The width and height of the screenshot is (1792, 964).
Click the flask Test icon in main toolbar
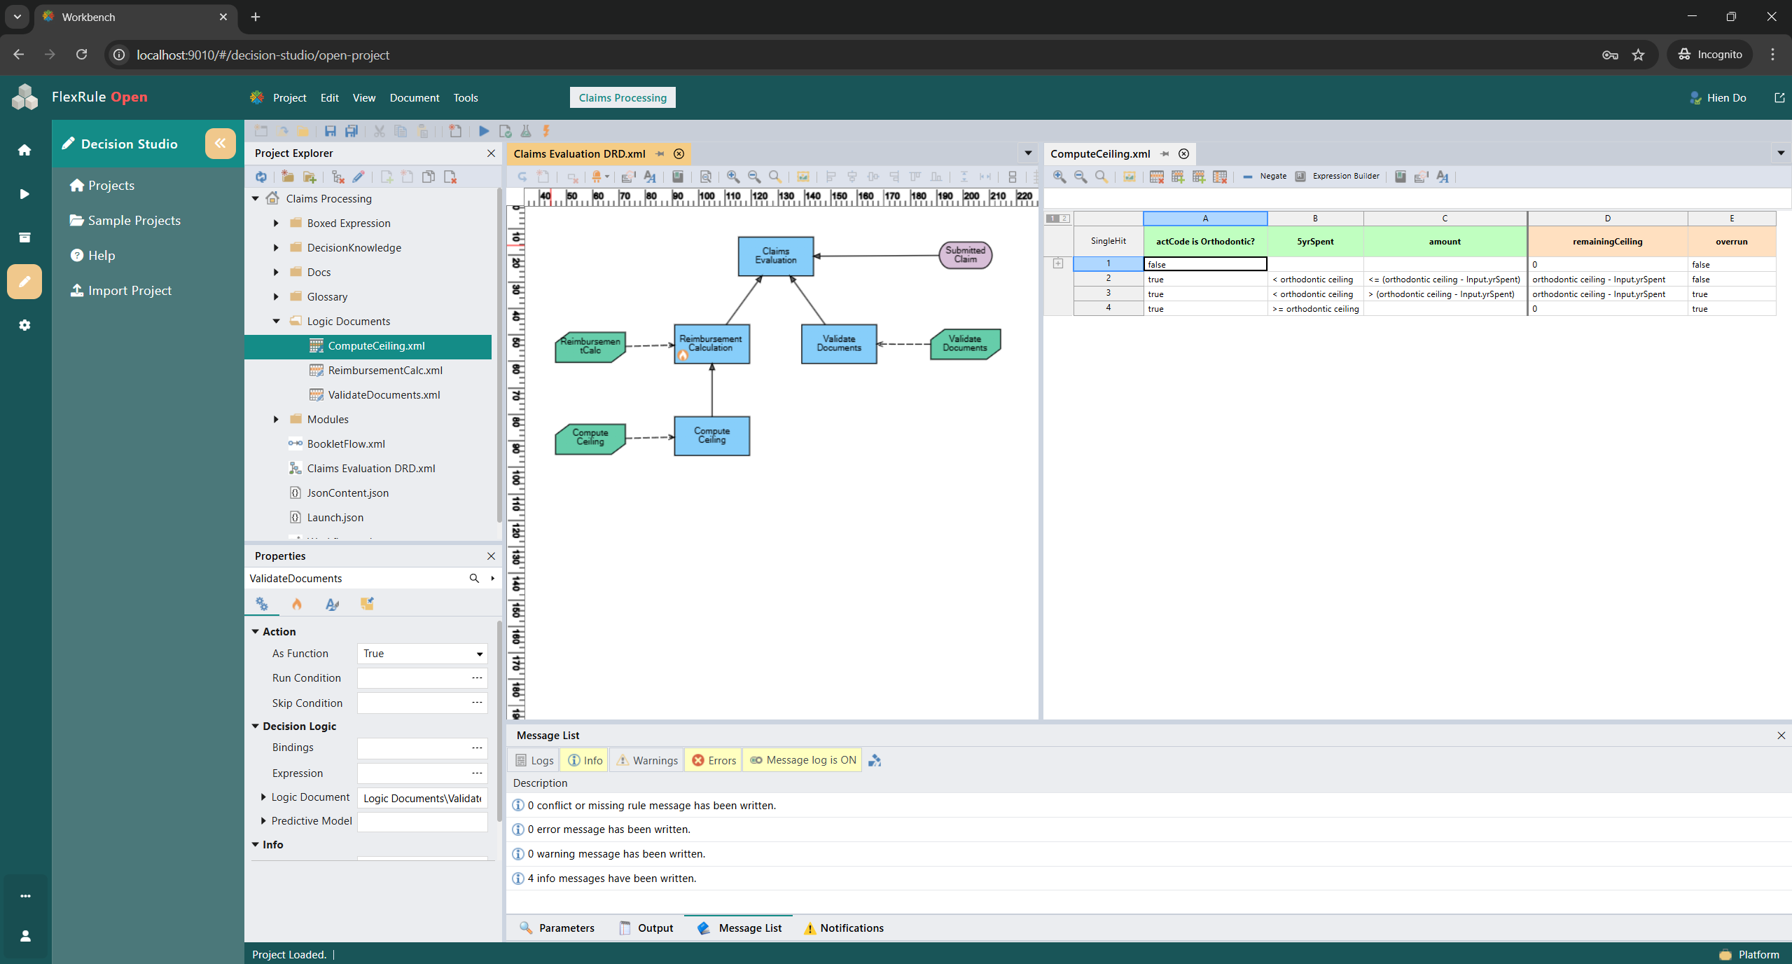click(x=526, y=131)
